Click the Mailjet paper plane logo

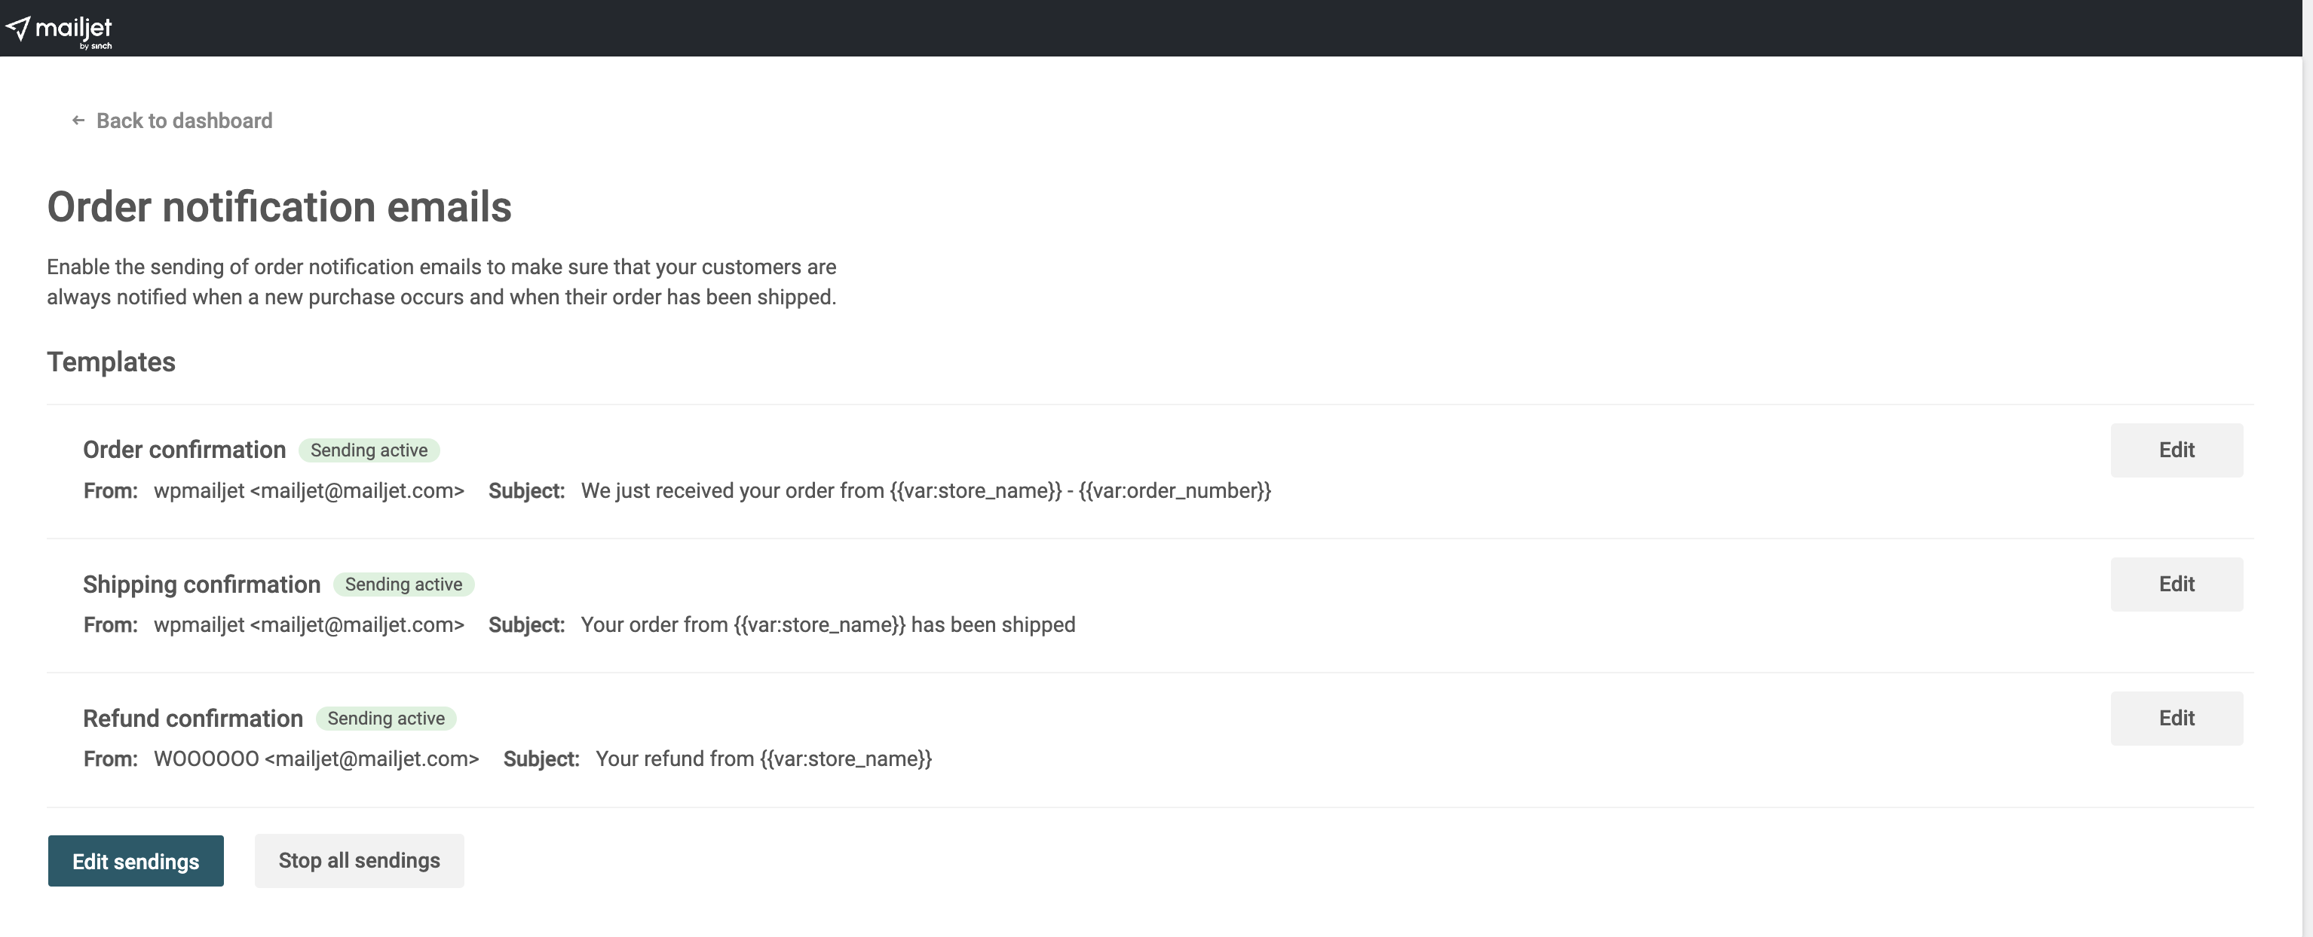pos(18,28)
